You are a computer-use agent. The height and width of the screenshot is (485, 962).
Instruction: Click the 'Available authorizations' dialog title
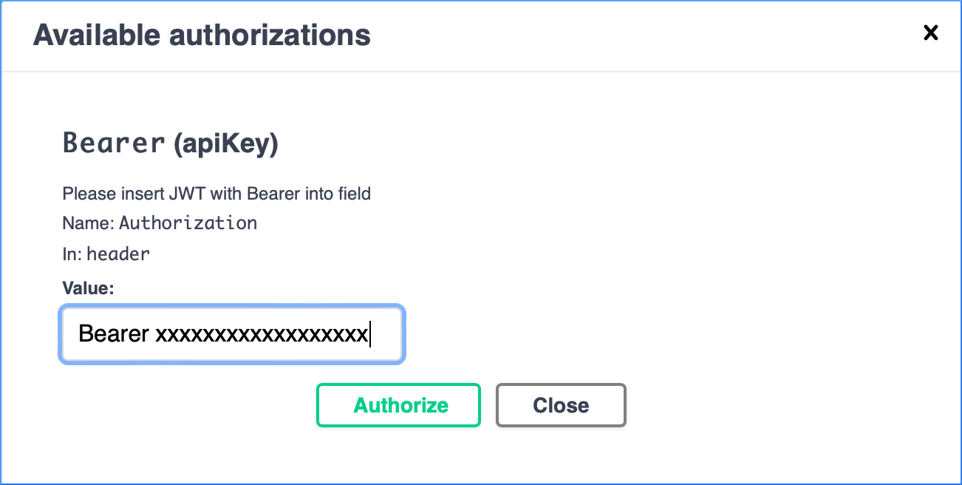pos(202,35)
